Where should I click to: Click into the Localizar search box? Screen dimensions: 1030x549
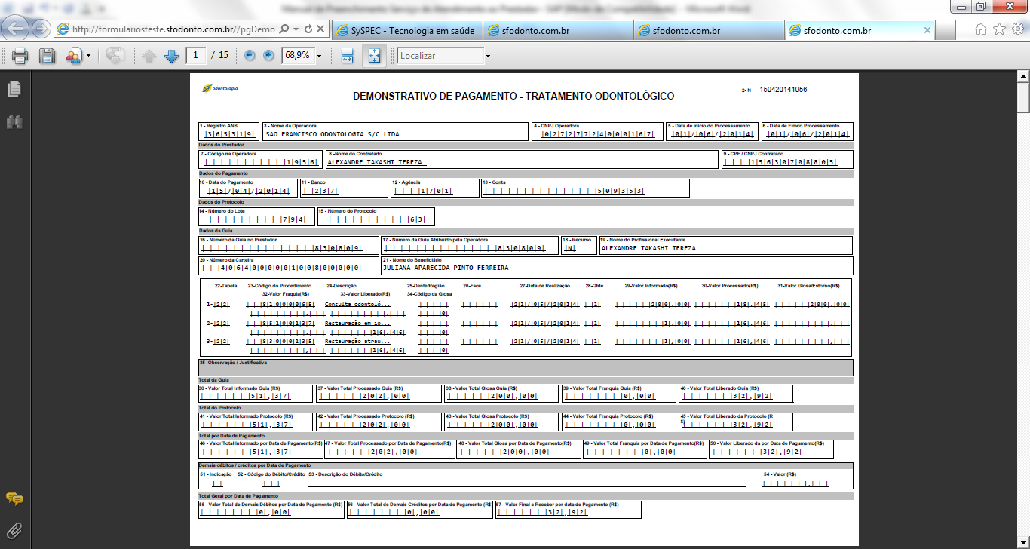pyautogui.click(x=441, y=56)
